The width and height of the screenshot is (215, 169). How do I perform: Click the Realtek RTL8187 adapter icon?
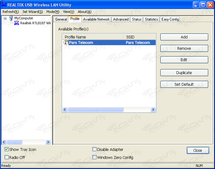click(17, 23)
